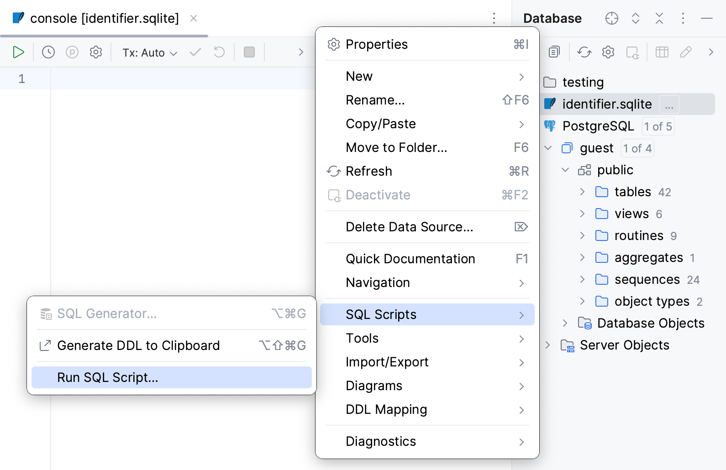The height and width of the screenshot is (470, 726).
Task: Click the green Execute run icon
Action: click(18, 52)
